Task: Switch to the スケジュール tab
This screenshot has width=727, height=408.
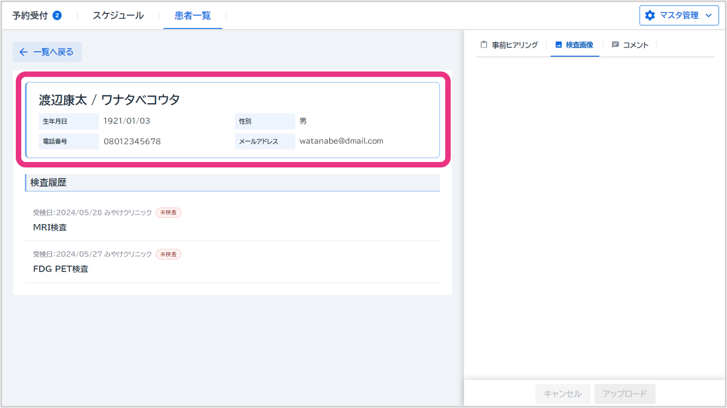Action: 118,15
